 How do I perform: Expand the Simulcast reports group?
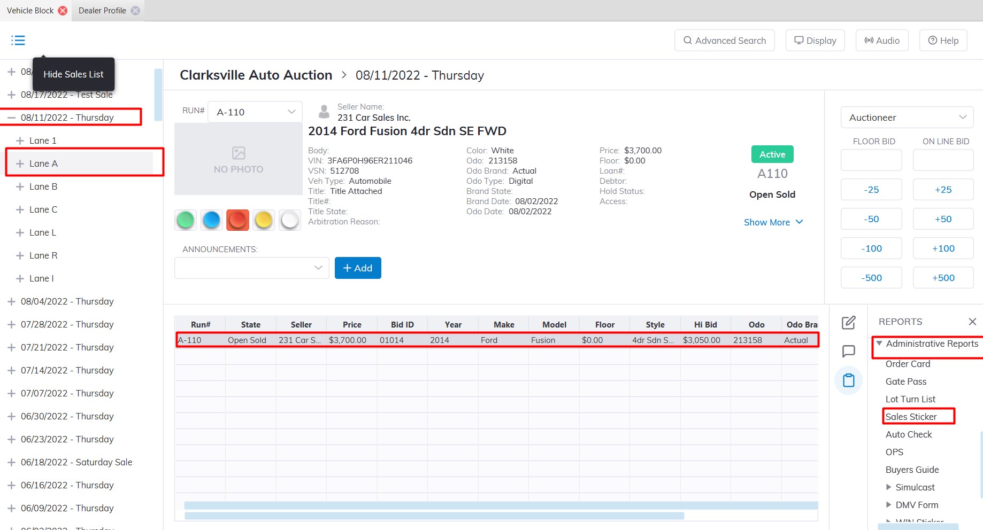coord(888,487)
